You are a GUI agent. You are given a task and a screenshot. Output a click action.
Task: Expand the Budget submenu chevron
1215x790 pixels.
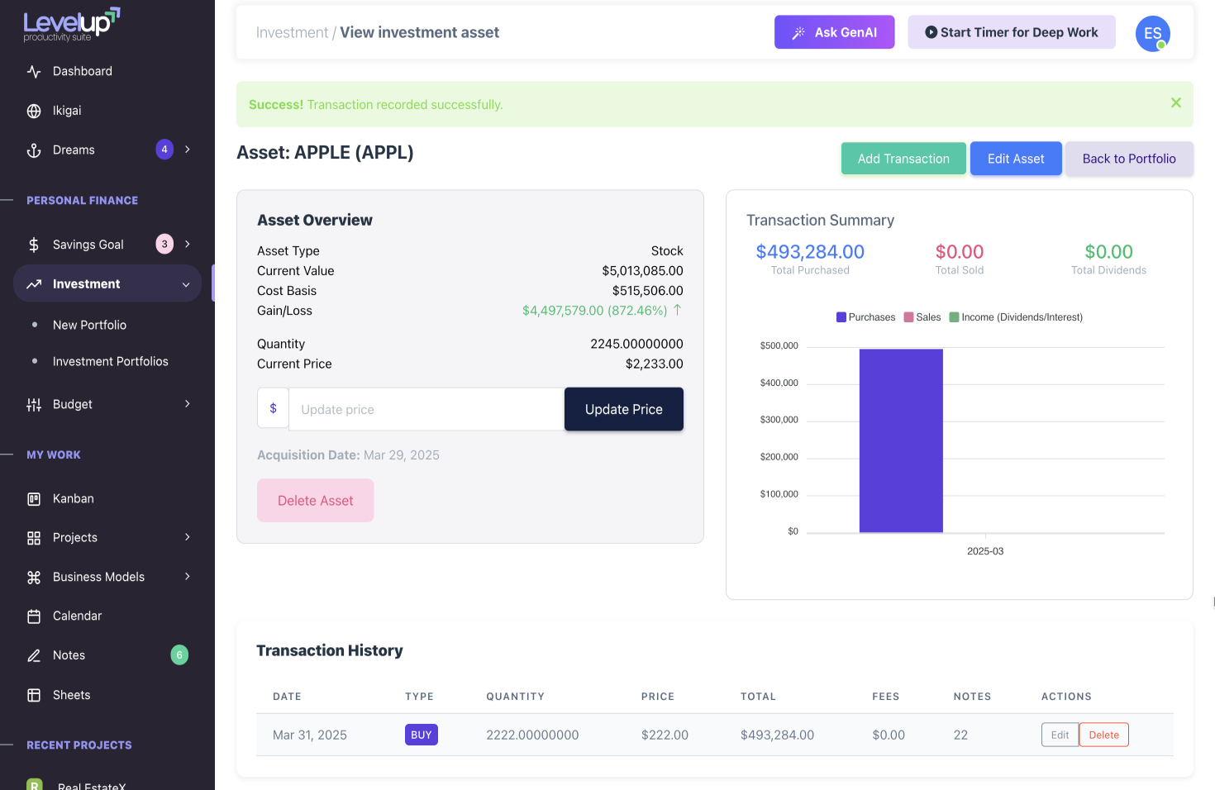coord(188,404)
